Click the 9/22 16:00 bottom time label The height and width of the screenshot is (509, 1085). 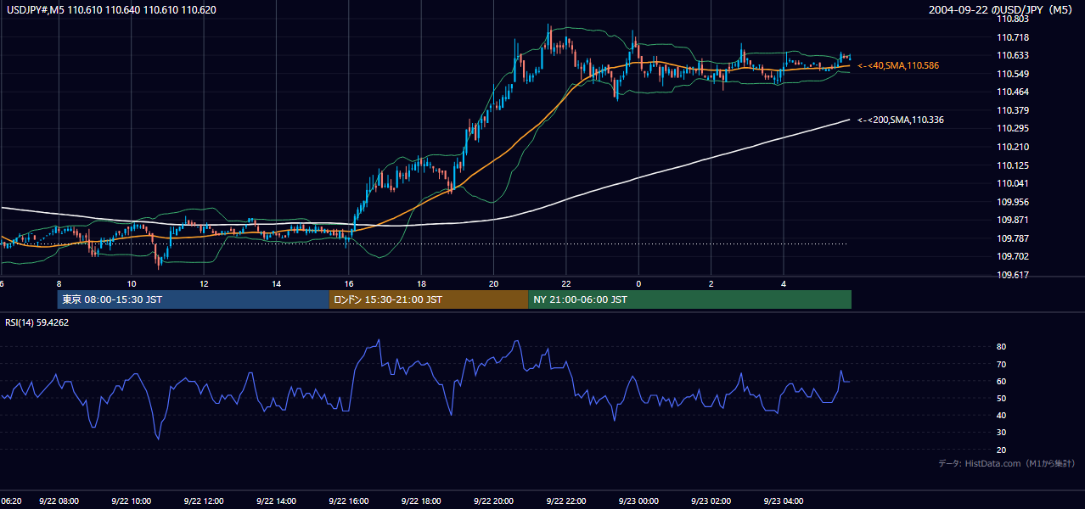(x=348, y=501)
